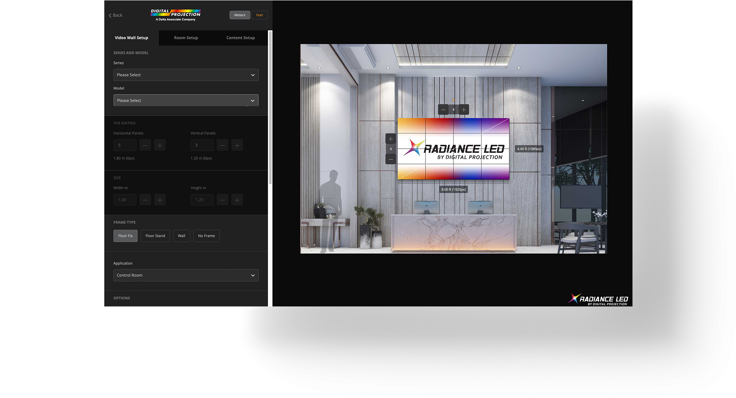Decrease Width with minus button
This screenshot has height=398, width=736.
point(145,200)
